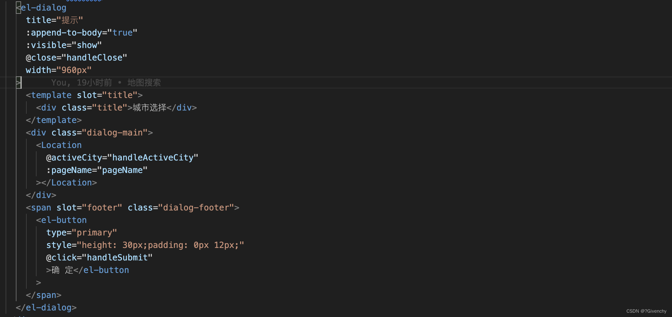Click the closing </span> tag
672x317 pixels.
pos(43,295)
